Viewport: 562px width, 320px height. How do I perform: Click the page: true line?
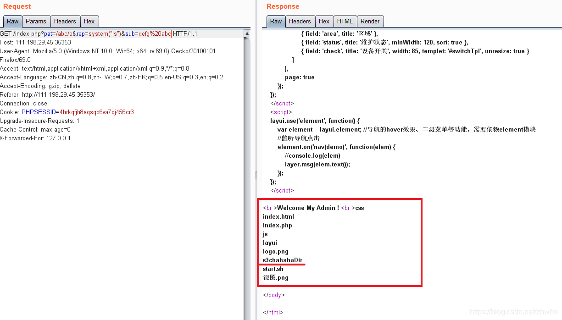(300, 77)
